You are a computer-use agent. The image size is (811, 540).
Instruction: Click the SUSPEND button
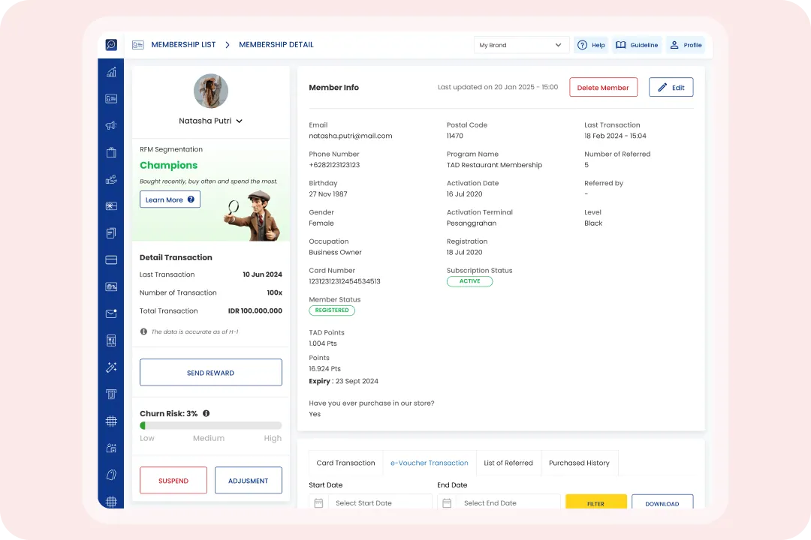tap(173, 481)
